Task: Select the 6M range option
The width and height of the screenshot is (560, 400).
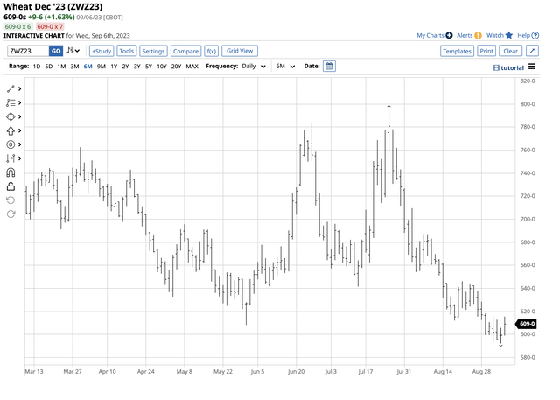Action: [87, 67]
